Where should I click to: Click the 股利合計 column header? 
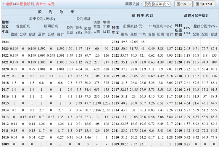point(70,30)
